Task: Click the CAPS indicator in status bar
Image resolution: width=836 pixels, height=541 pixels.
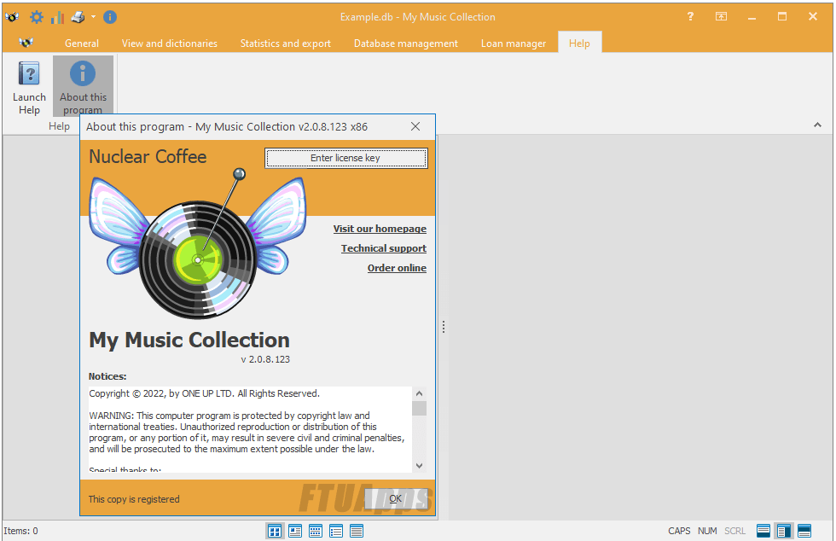Action: (x=679, y=531)
